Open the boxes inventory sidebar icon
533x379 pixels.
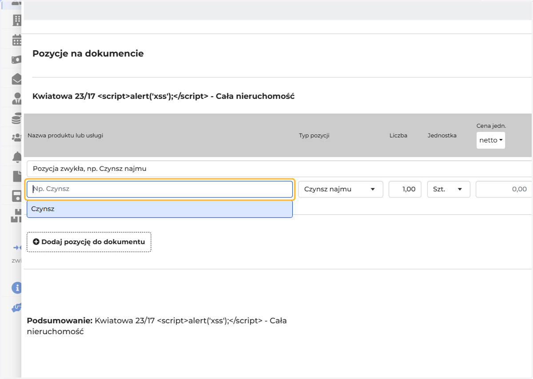[16, 216]
